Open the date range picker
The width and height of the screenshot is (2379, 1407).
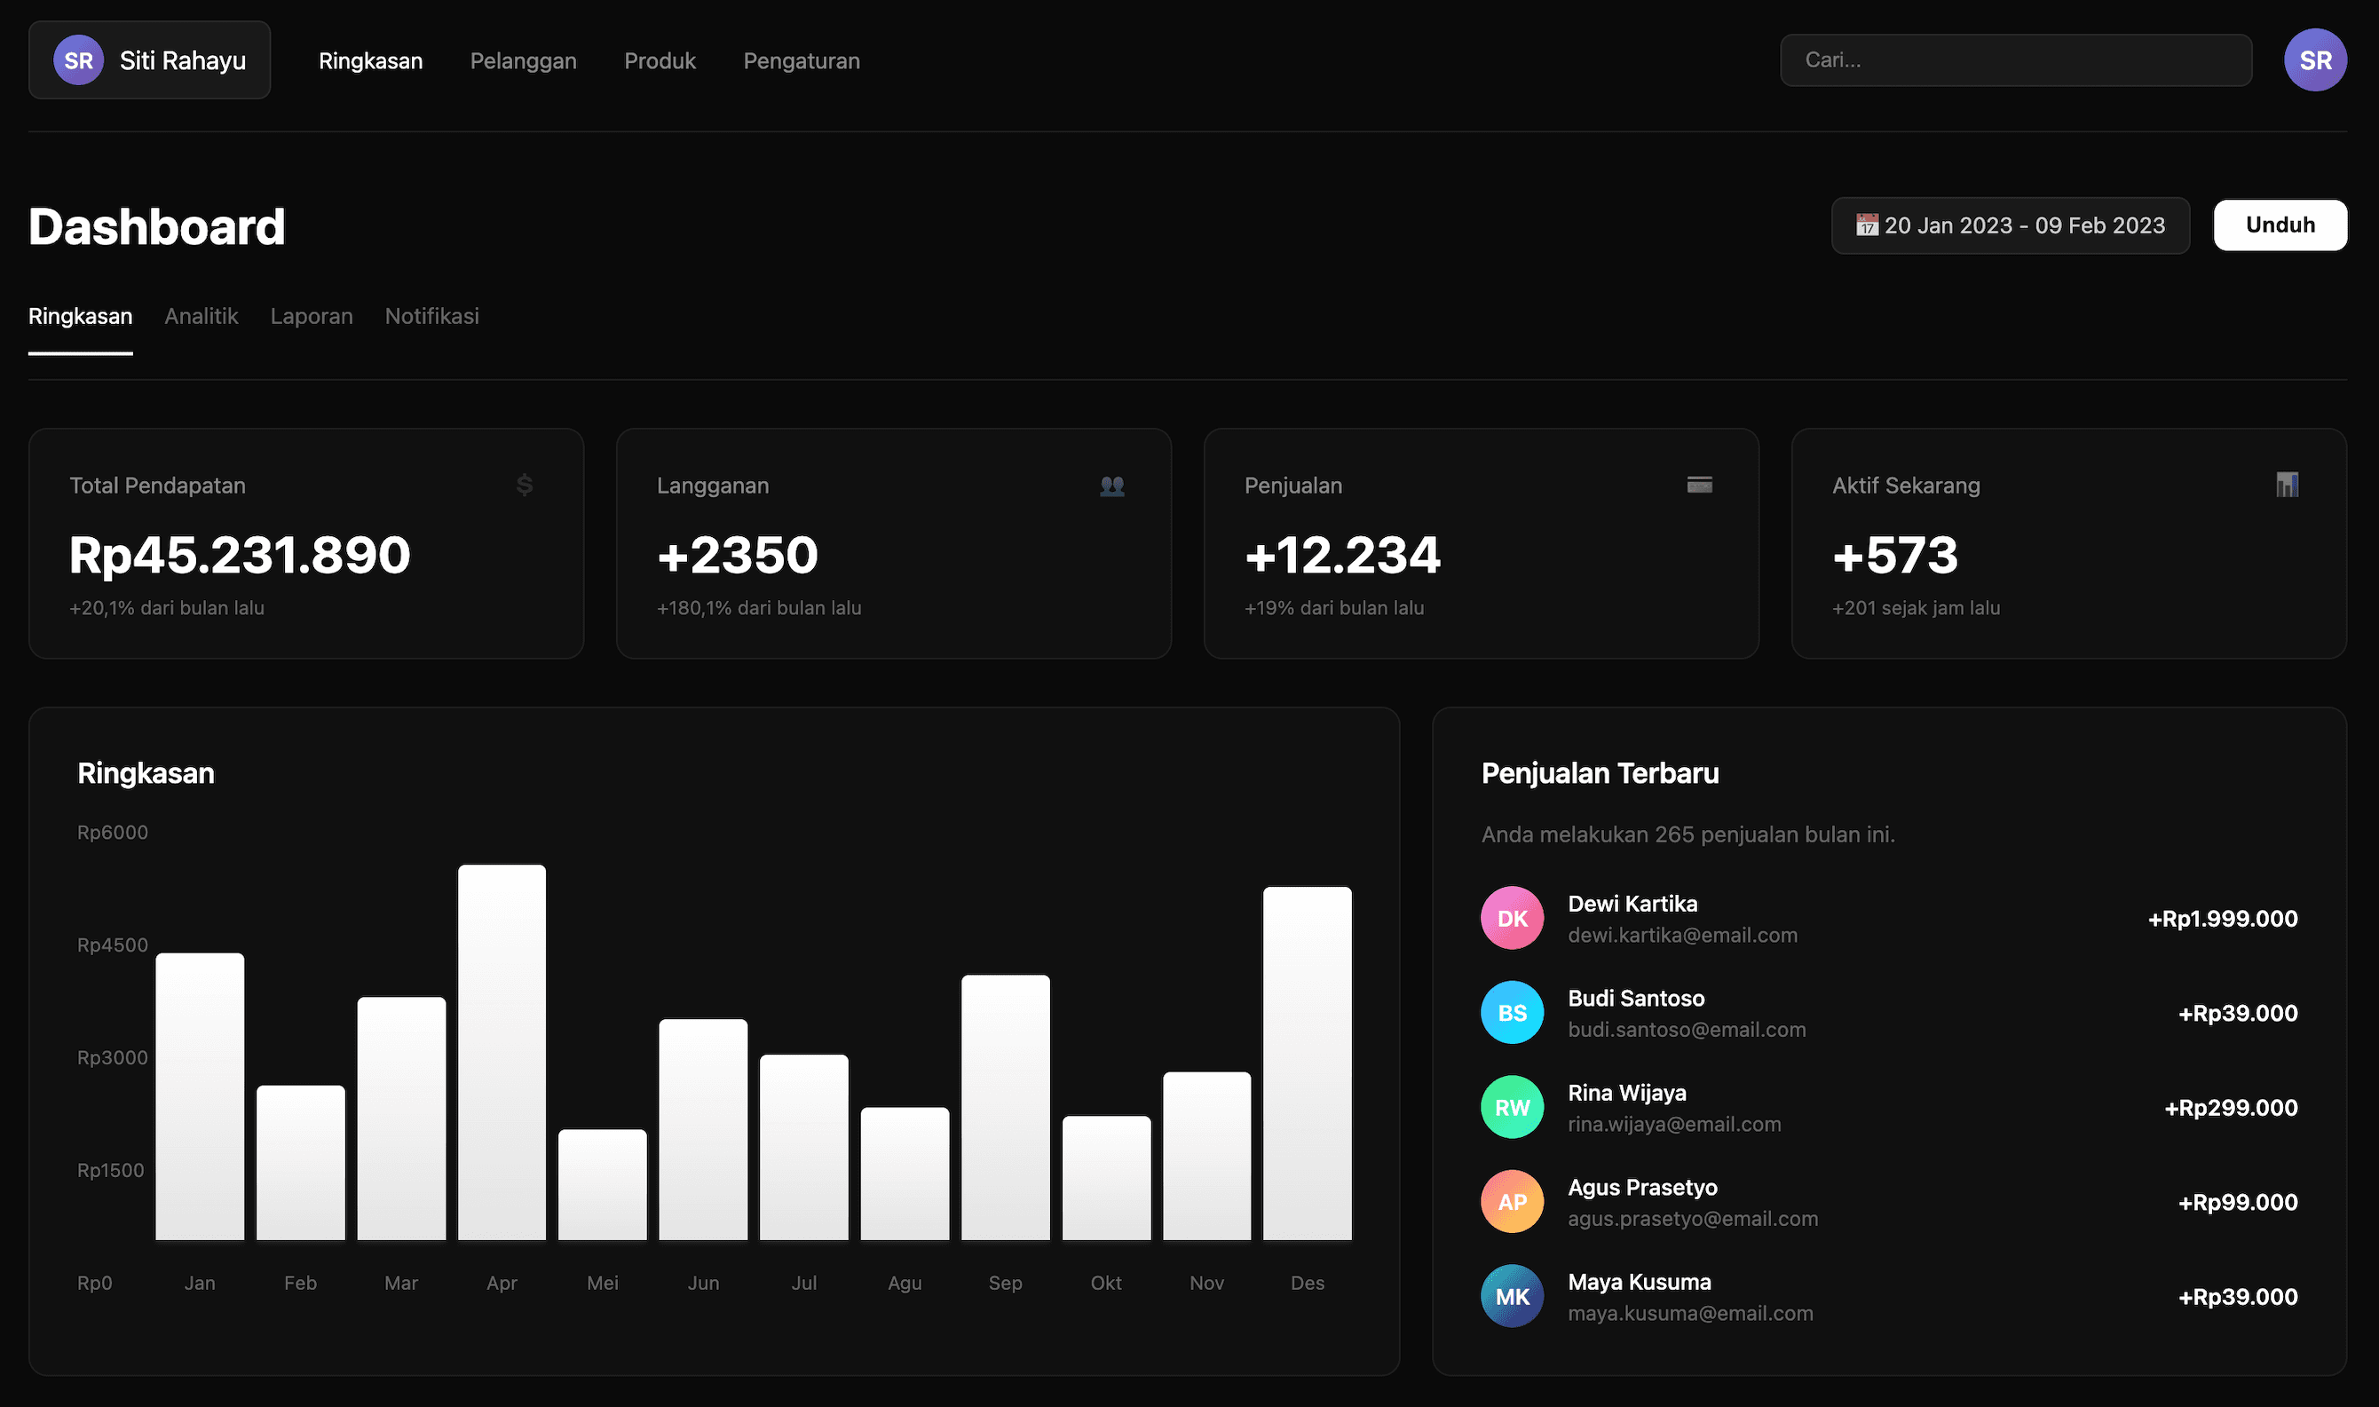(x=2010, y=225)
